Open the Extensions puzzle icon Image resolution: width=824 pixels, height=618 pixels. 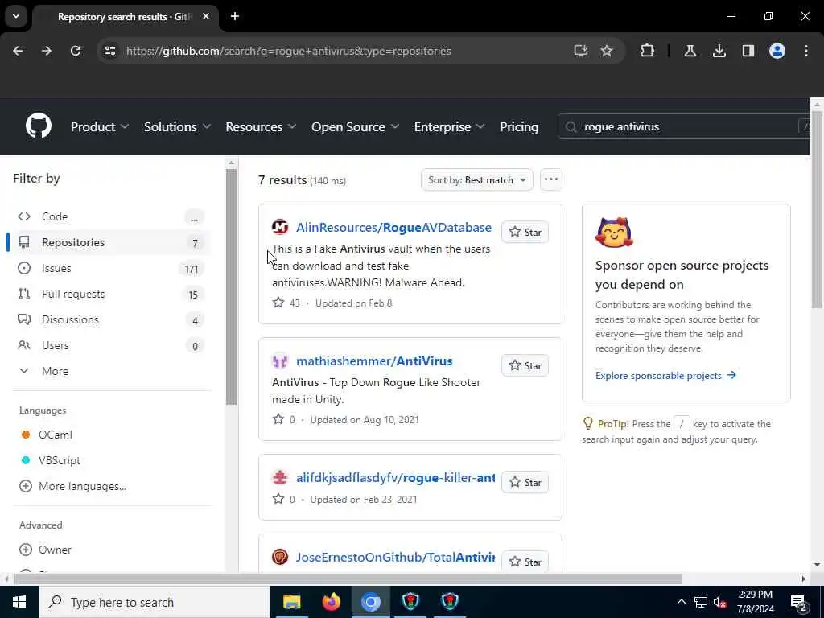point(648,51)
